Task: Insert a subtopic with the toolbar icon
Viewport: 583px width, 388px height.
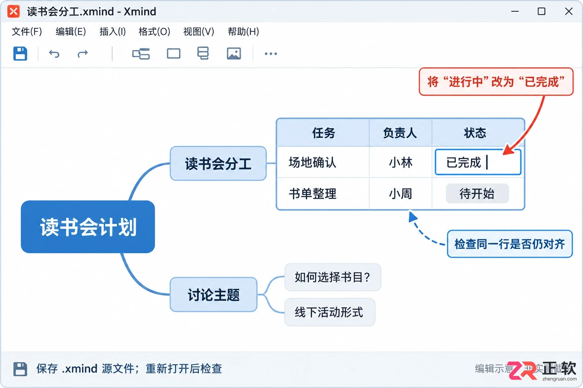Action: pyautogui.click(x=141, y=54)
